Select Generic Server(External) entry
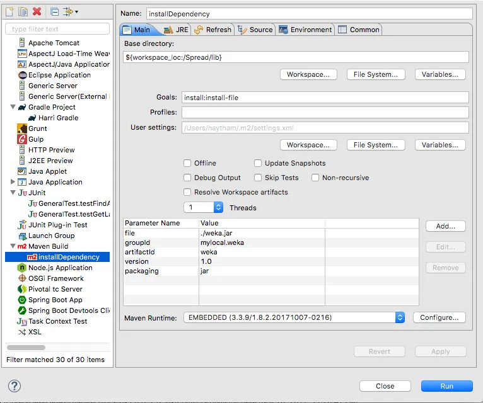 [x=64, y=96]
